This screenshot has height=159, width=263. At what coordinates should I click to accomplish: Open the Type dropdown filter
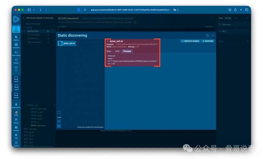coord(233,41)
